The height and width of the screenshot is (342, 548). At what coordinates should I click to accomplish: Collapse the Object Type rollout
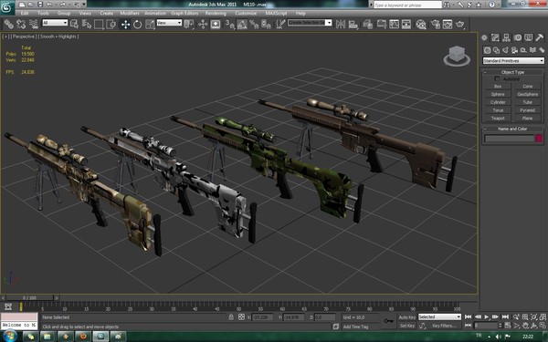pyautogui.click(x=512, y=72)
